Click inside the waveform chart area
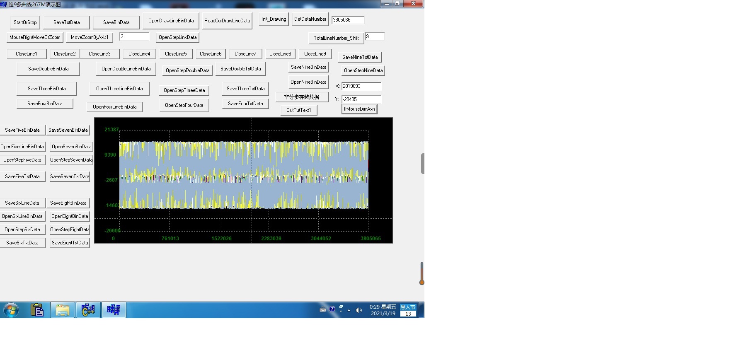This screenshot has height=355, width=734. [x=244, y=180]
